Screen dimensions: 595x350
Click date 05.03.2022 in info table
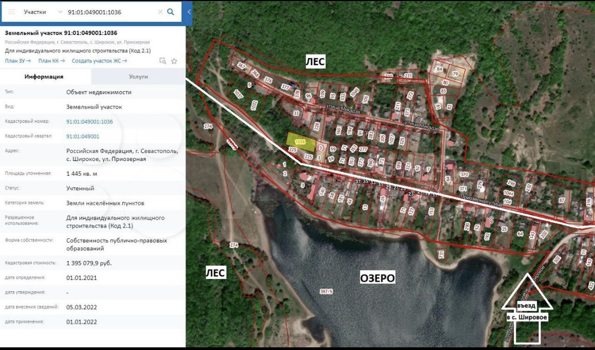[x=81, y=307]
